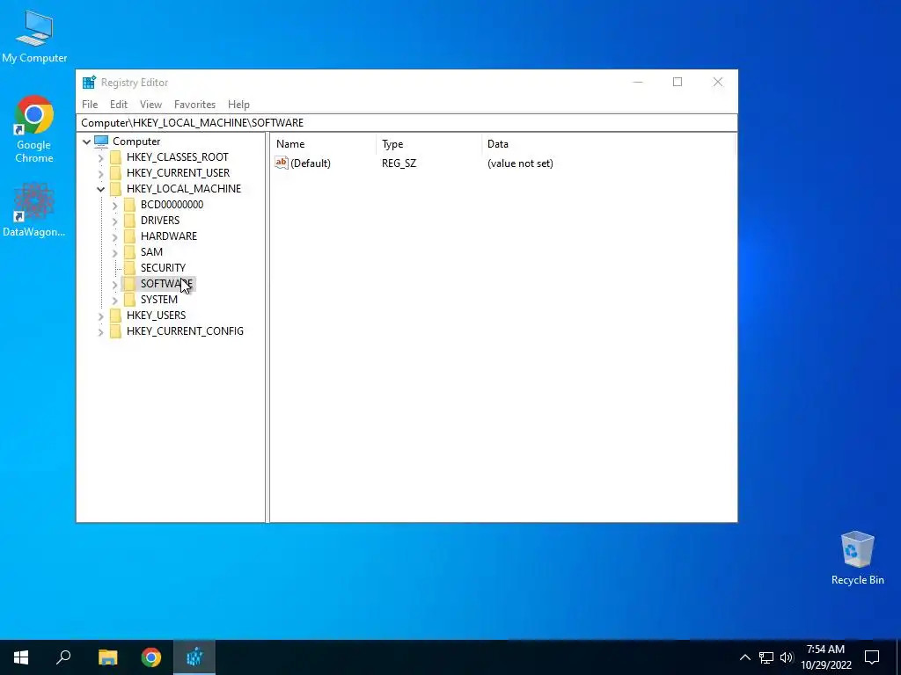Open File Explorer from the taskbar
Viewport: 901px width, 675px height.
[107, 657]
